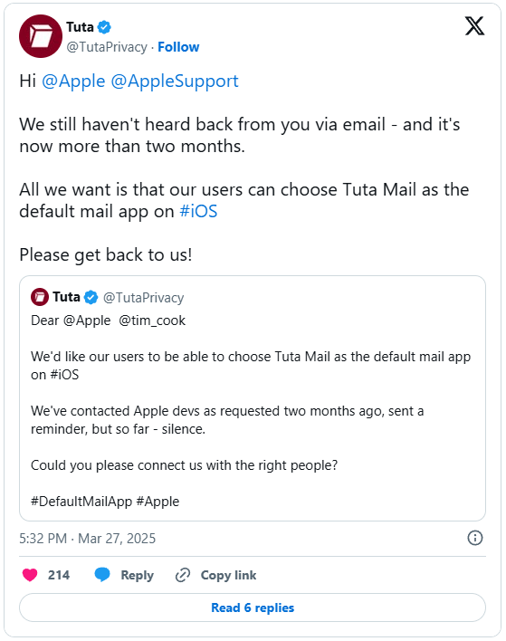This screenshot has height=641, width=506.
Task: Open the @Apple mention
Action: (x=73, y=81)
